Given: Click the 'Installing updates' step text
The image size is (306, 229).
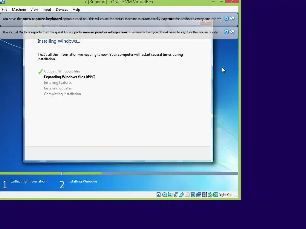Looking at the screenshot, I should click(58, 88).
